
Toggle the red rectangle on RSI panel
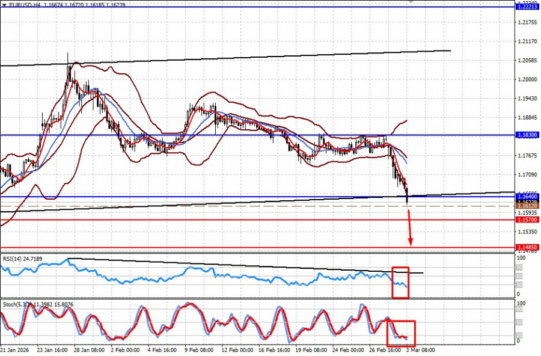tap(402, 282)
